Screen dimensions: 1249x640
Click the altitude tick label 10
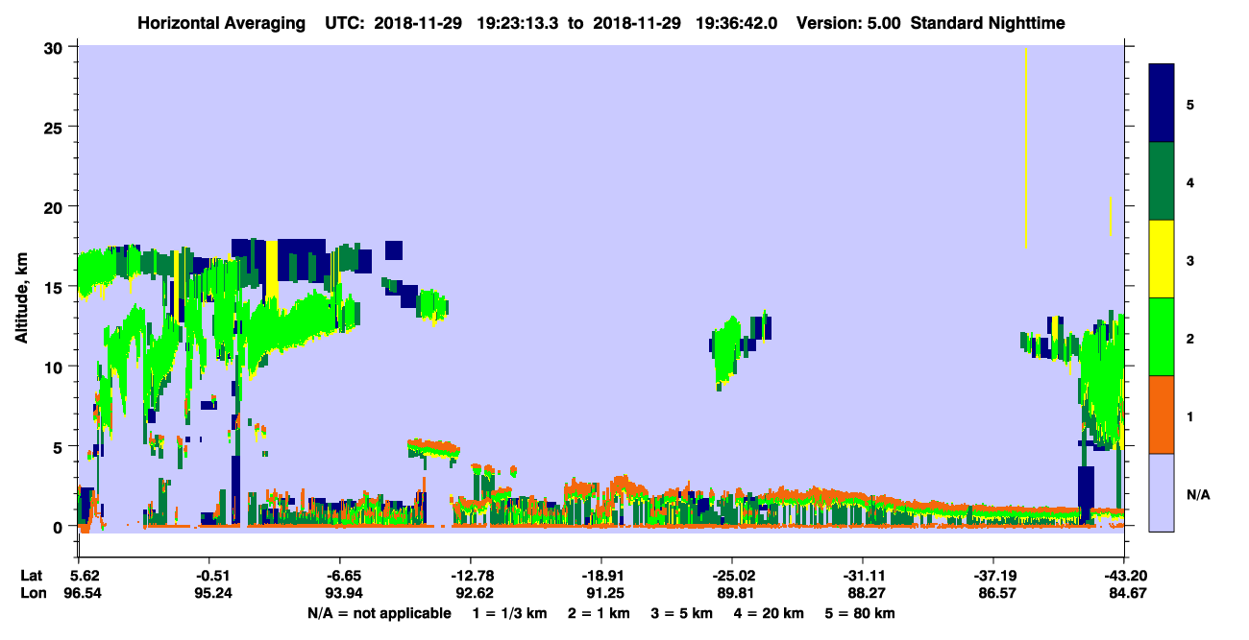tap(56, 367)
